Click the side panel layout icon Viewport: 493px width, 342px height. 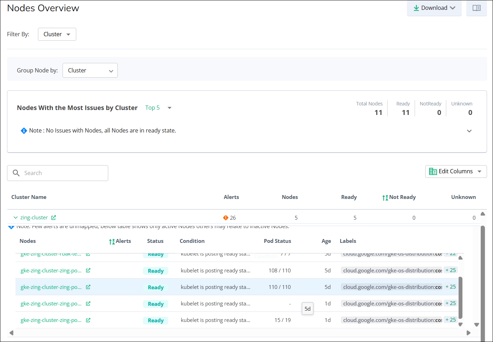tap(476, 8)
